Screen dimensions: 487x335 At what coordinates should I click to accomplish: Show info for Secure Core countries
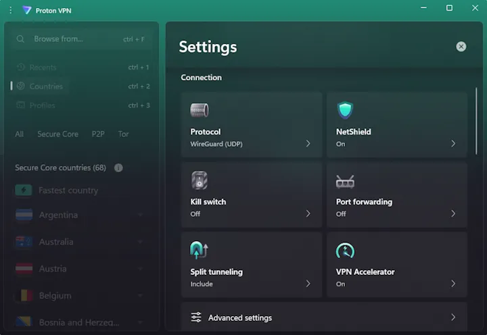pos(118,167)
